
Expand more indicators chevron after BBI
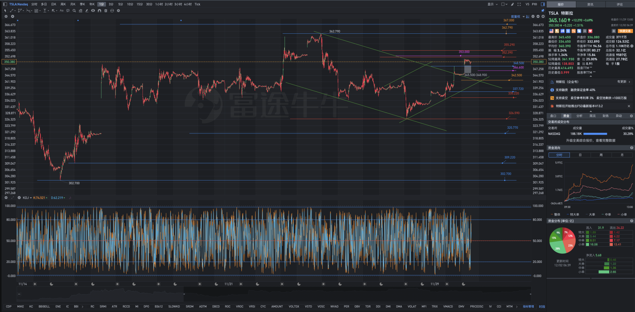pos(82,306)
